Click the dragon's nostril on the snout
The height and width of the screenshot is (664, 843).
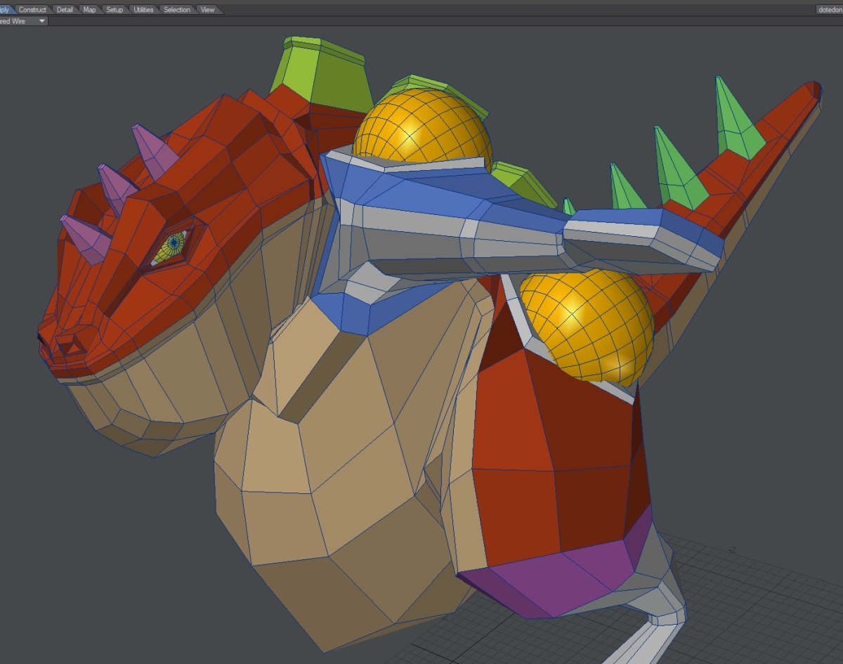pos(69,344)
